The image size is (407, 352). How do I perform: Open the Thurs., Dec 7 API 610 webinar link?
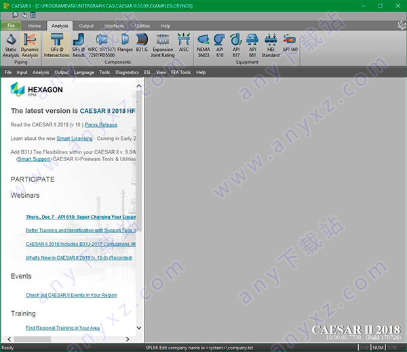pyautogui.click(x=81, y=217)
